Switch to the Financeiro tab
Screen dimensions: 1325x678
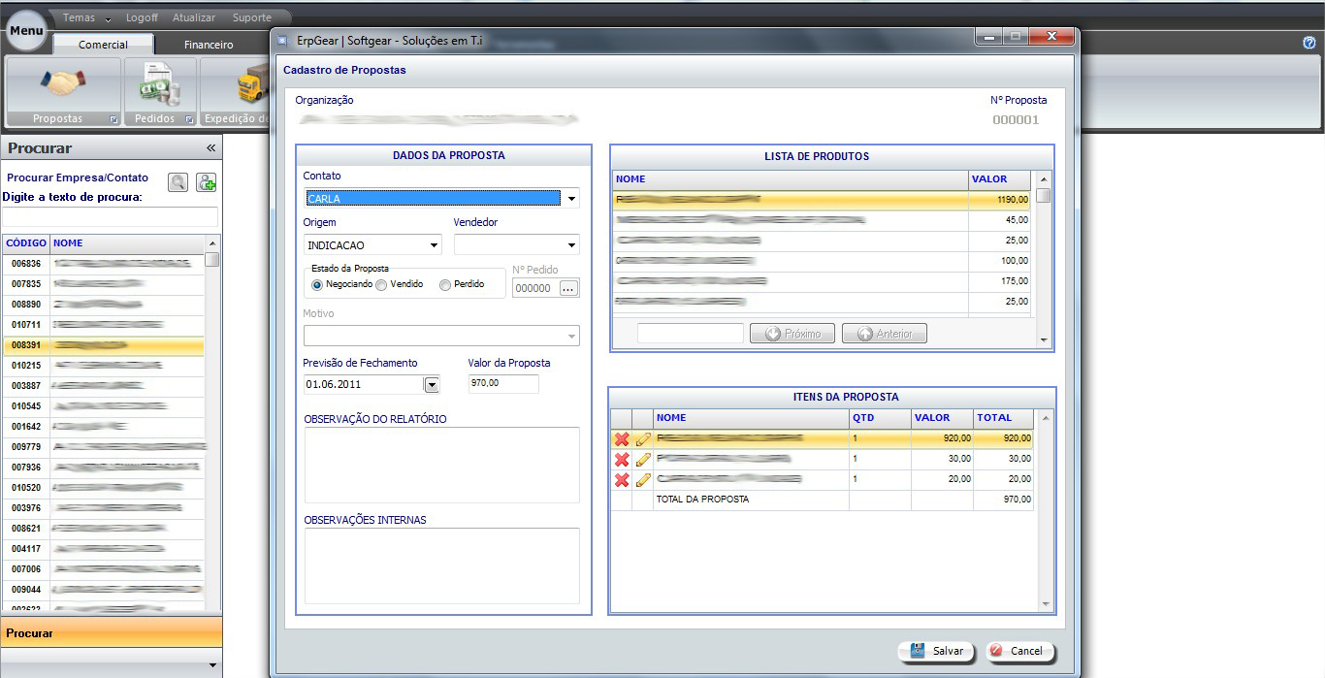209,45
